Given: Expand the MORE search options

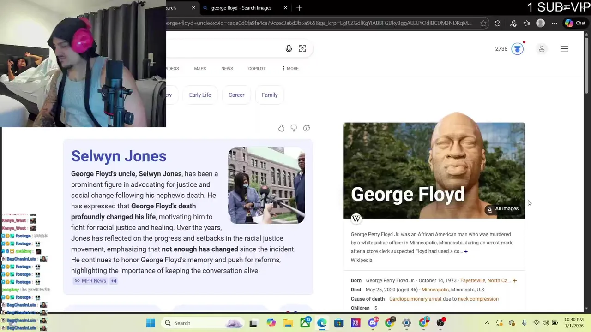Looking at the screenshot, I should [290, 68].
